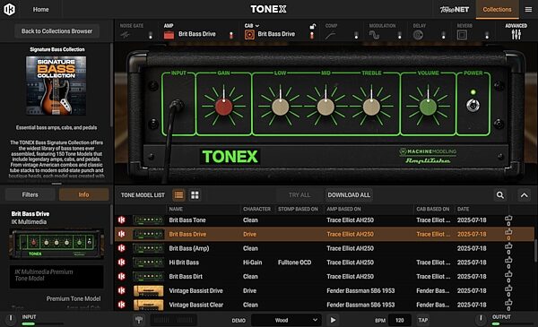Switch tone model list to grid view
Image resolution: width=538 pixels, height=327 pixels.
click(x=195, y=195)
